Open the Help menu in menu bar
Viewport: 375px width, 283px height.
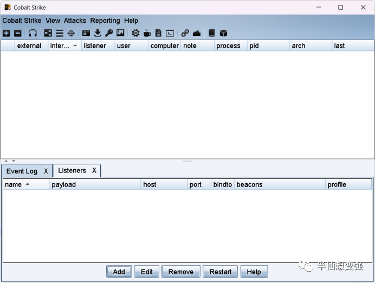131,21
